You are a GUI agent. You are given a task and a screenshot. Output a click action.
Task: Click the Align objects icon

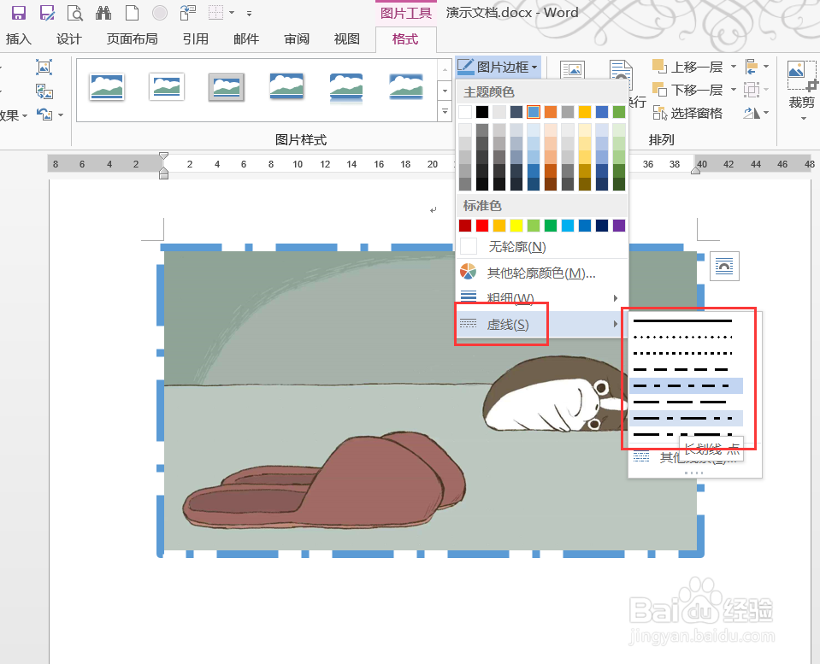[x=752, y=67]
